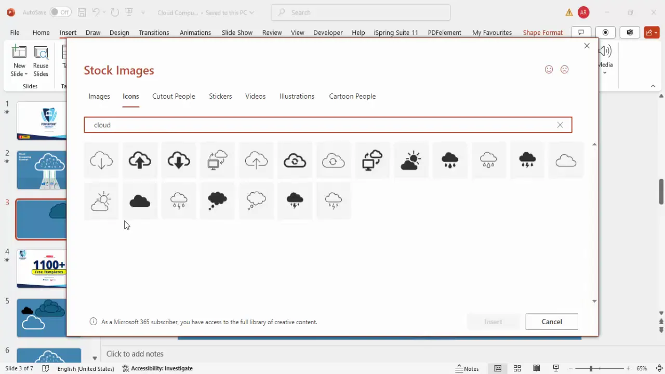Select the outline sleet cloud icon
Viewport: 665px width, 374px height.
click(179, 201)
